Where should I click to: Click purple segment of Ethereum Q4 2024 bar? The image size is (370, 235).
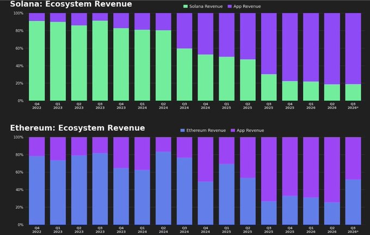coord(206,160)
